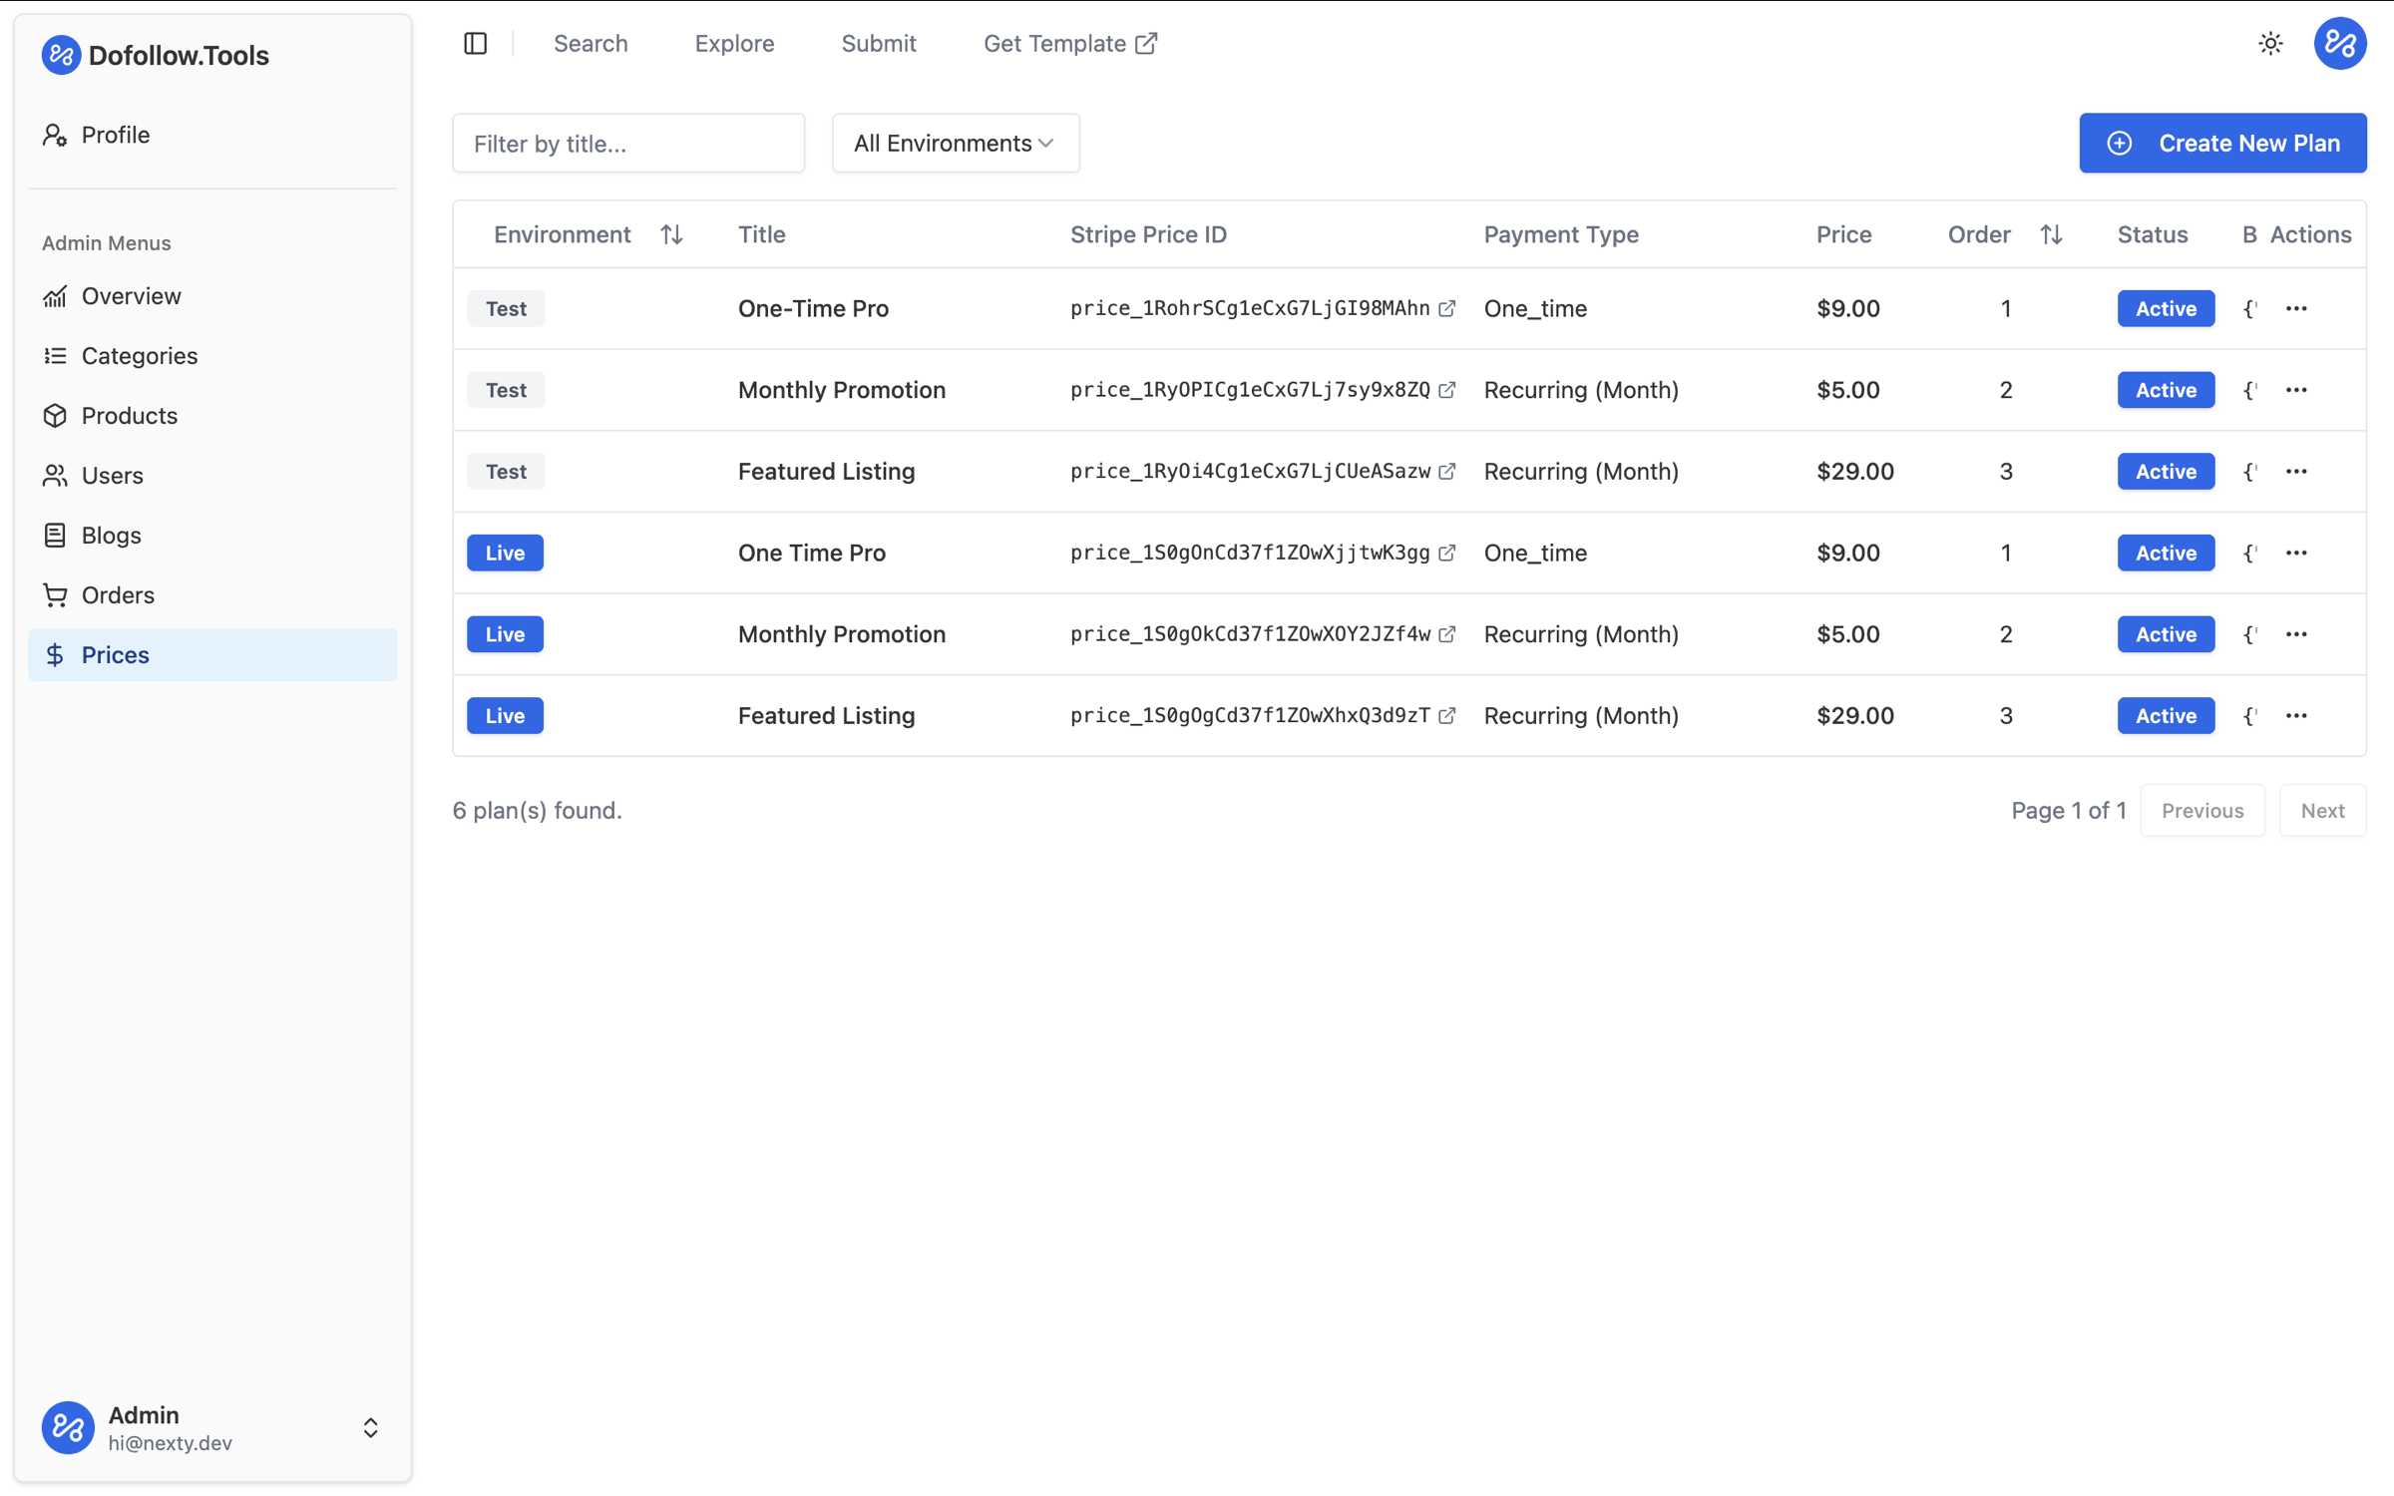
Task: Sort by Order column arrows
Action: [2051, 234]
